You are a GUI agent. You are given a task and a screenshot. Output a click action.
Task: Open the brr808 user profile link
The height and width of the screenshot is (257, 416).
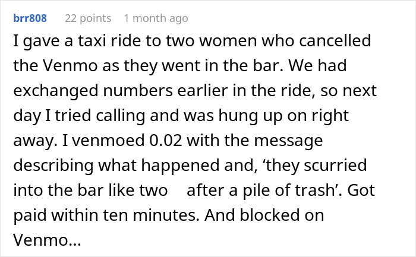(x=30, y=18)
